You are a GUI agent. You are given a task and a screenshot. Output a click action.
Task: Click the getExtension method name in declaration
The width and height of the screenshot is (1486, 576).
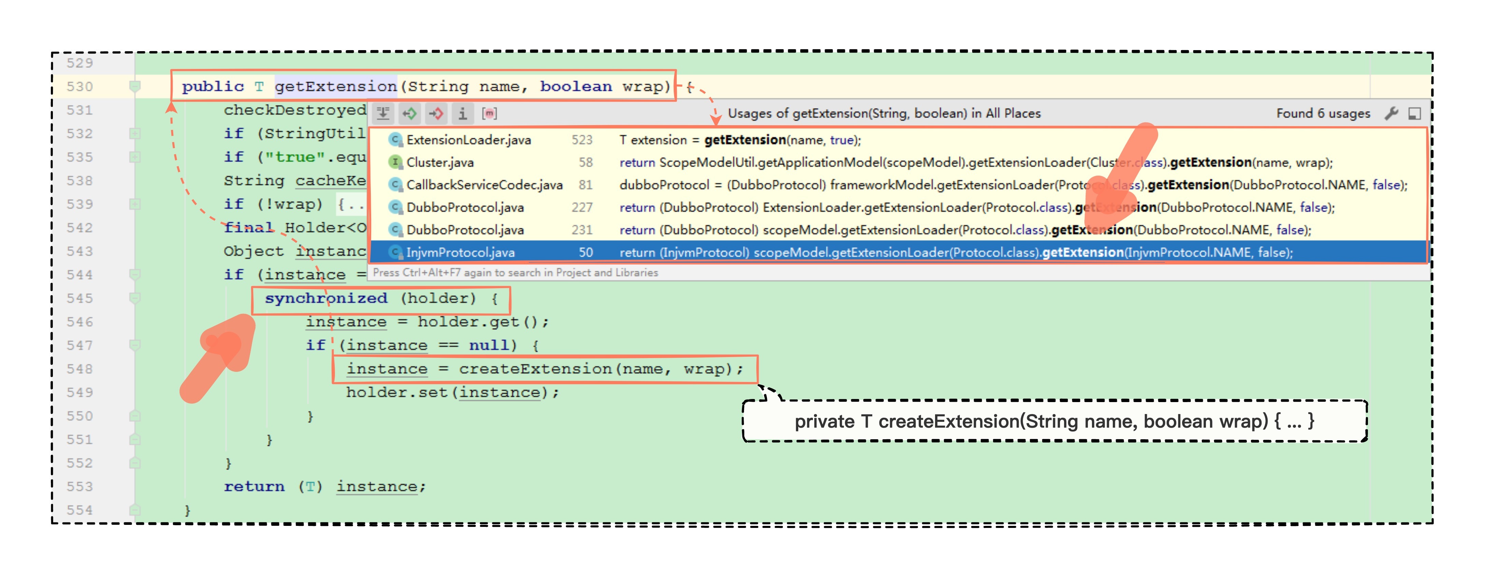335,87
